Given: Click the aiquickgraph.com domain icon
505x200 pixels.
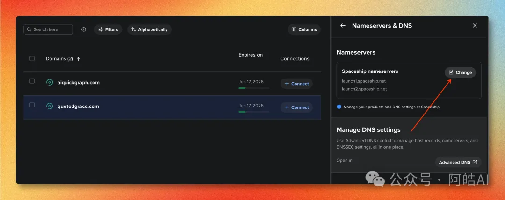Looking at the screenshot, I should coord(49,82).
